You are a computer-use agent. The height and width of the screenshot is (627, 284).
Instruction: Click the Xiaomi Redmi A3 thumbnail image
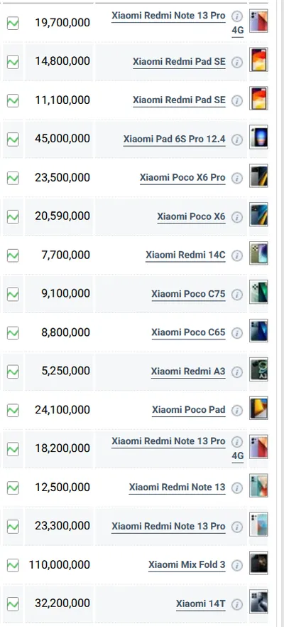[258, 369]
